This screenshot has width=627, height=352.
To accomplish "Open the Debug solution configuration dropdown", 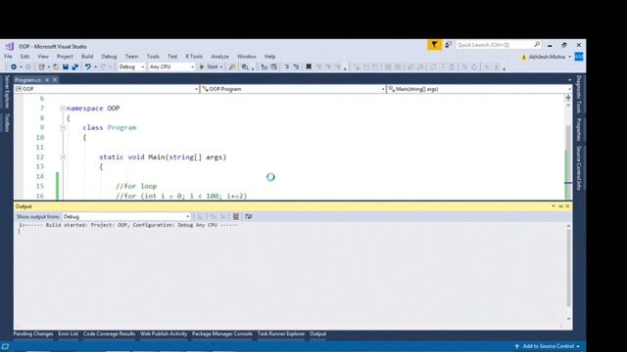I will [131, 67].
